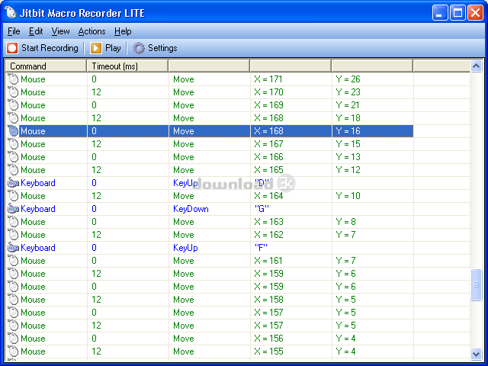Open the File menu

[x=14, y=31]
